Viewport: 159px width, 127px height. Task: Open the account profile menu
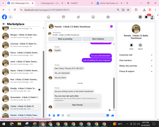click(x=152, y=17)
